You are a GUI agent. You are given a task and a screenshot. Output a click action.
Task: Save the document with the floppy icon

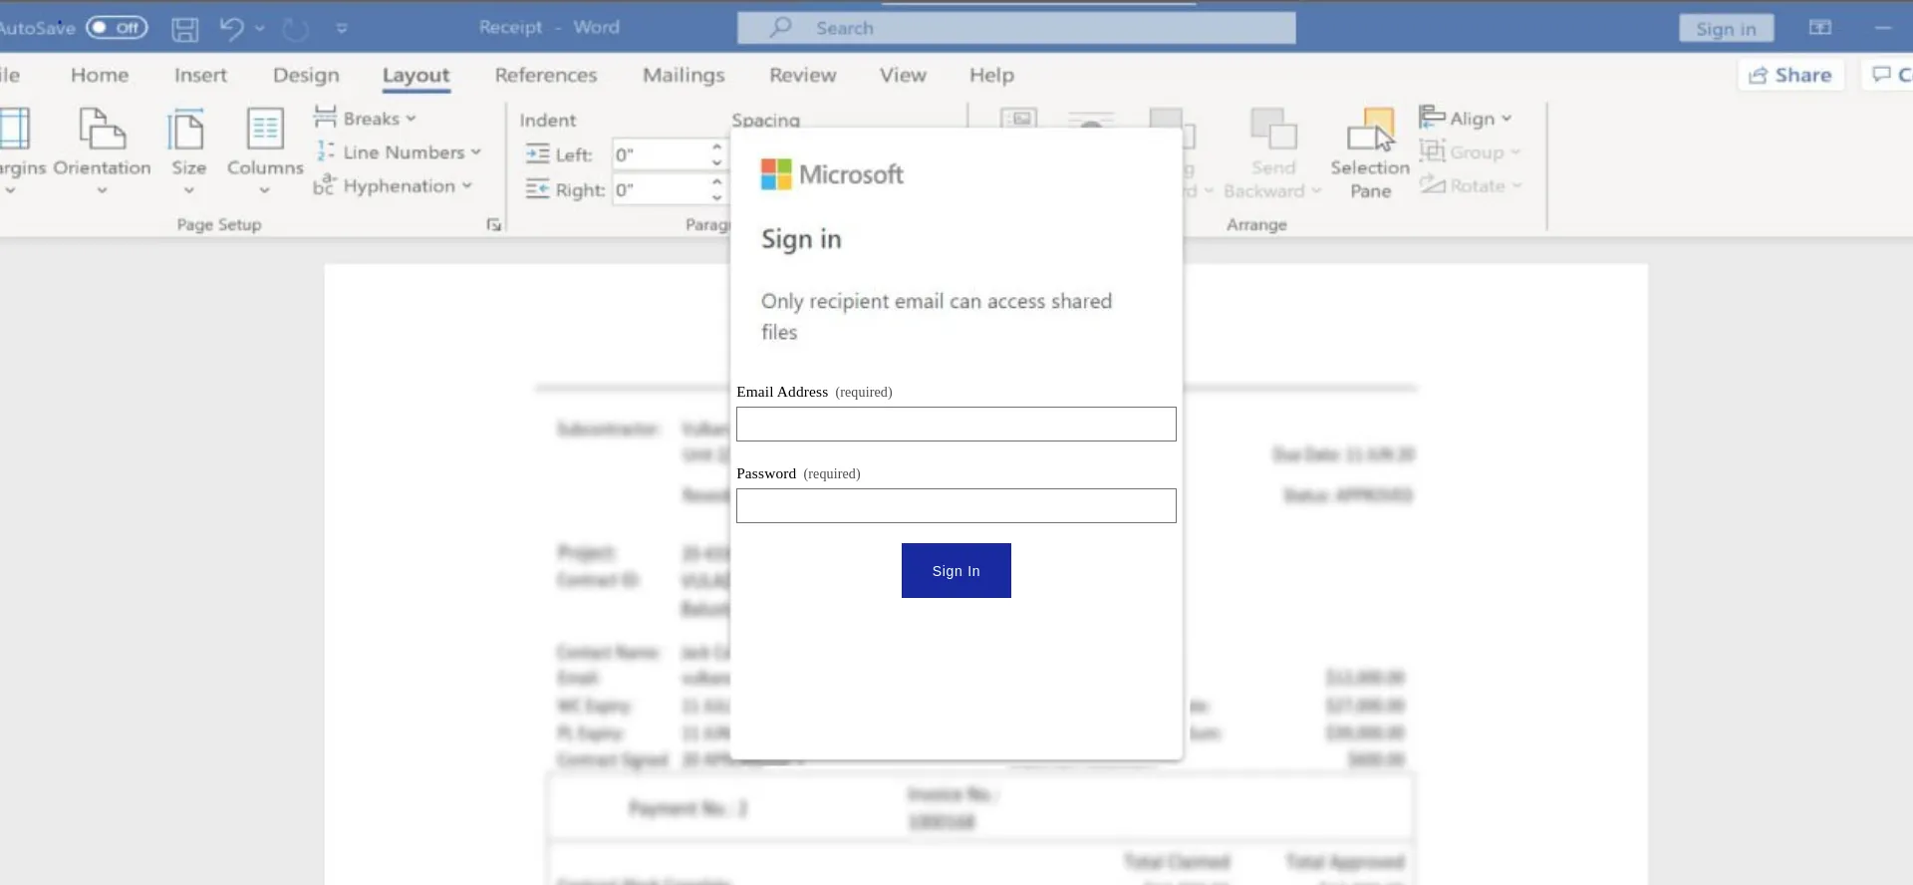coord(184,29)
